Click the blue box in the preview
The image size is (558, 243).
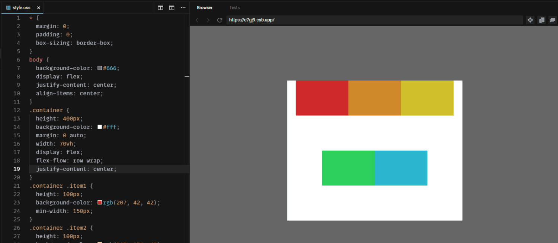click(x=401, y=168)
